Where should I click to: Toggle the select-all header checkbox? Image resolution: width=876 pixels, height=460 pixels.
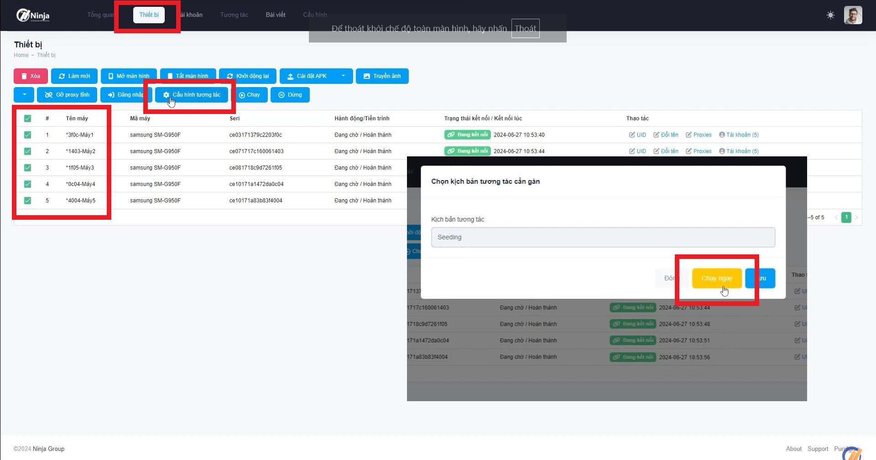click(x=27, y=119)
